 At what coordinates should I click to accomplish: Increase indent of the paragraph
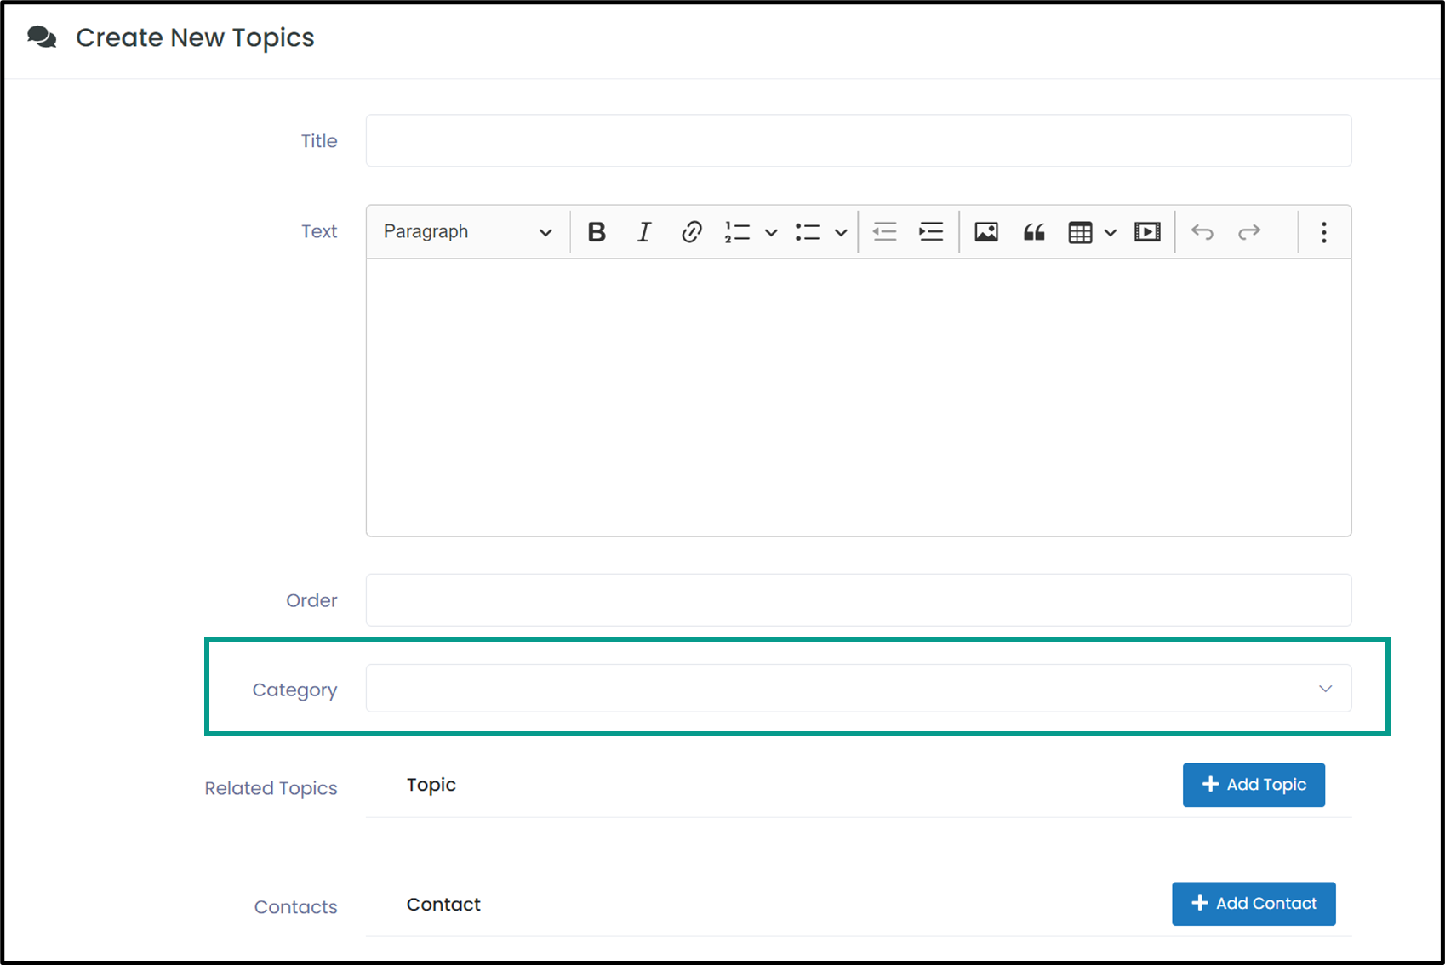931,232
